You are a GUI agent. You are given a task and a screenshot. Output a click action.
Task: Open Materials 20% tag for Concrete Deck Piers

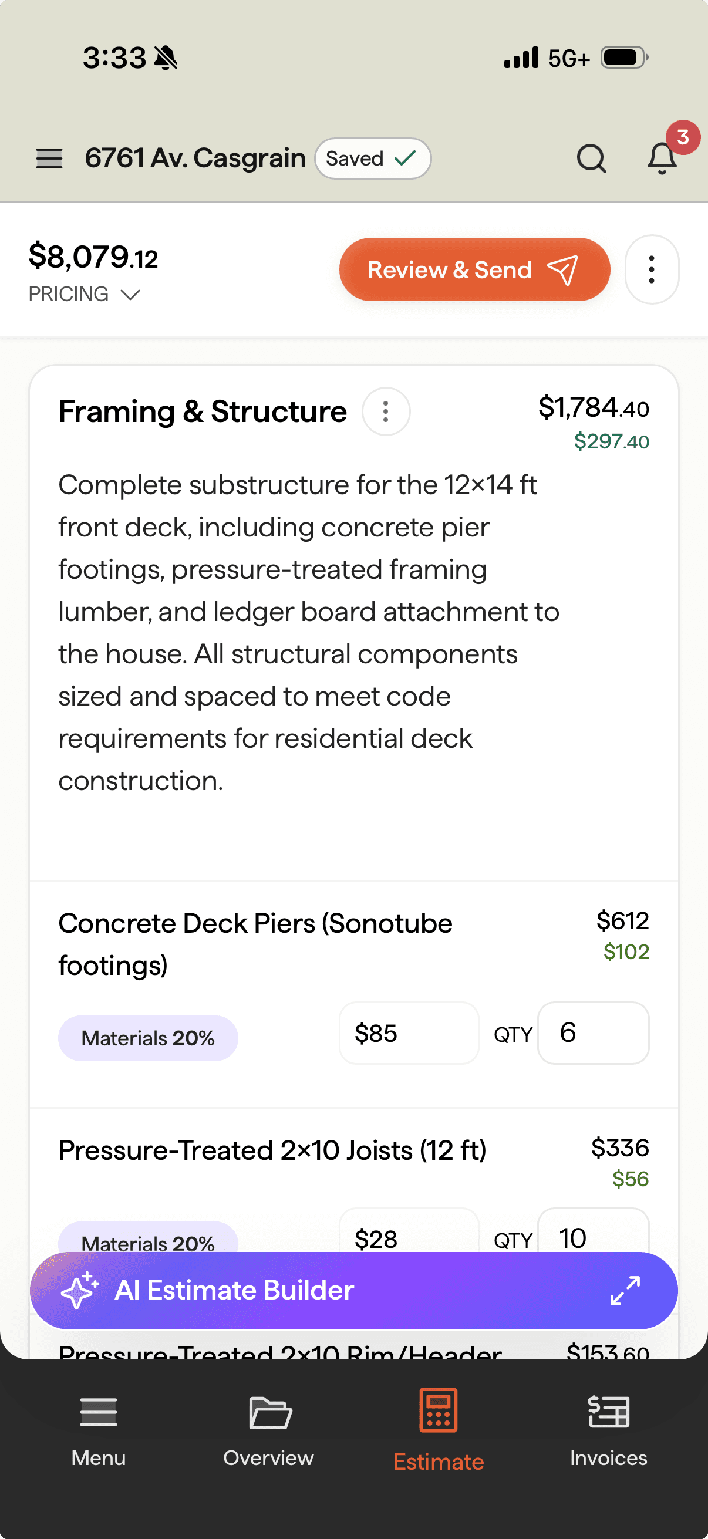pos(148,1038)
